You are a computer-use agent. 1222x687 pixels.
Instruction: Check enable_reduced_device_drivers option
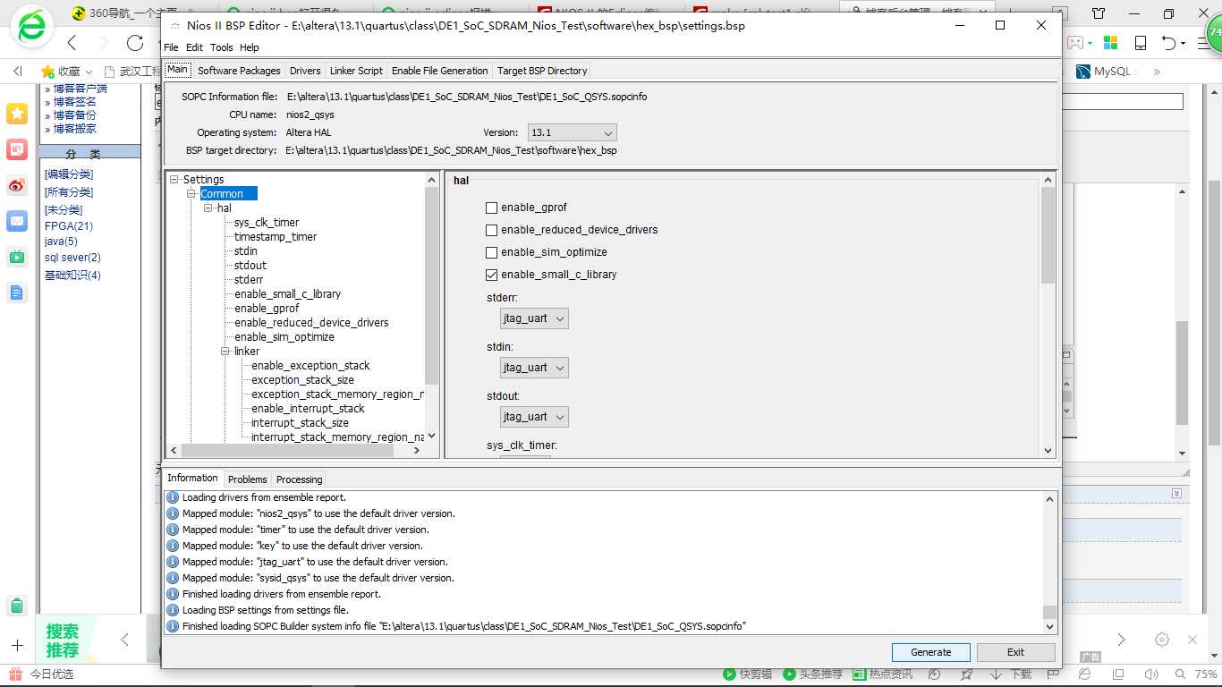491,230
